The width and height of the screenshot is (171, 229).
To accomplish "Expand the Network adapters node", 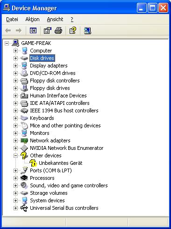I will pyautogui.click(x=15, y=140).
